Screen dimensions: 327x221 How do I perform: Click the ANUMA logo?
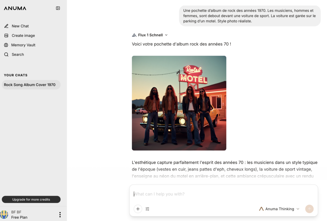[x=15, y=8]
